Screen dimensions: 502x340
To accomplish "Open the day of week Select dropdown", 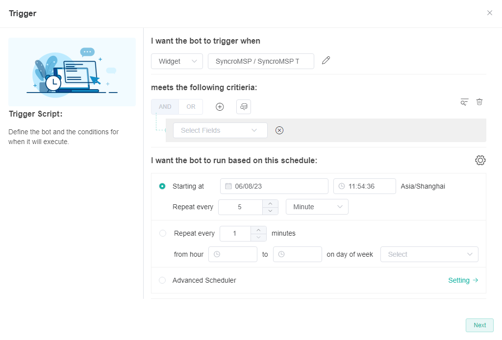I will [429, 254].
